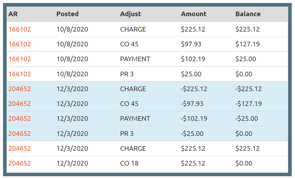This screenshot has width=295, height=179.
Task: Click the $97.93 amount cell
Action: point(191,44)
